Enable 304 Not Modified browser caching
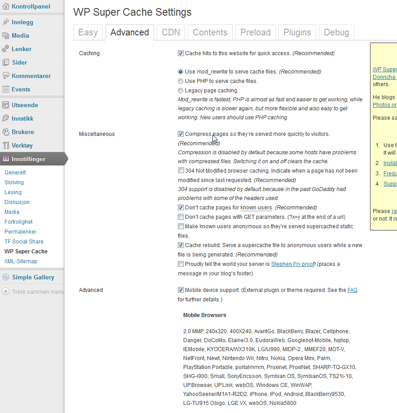397x413 pixels. click(181, 170)
